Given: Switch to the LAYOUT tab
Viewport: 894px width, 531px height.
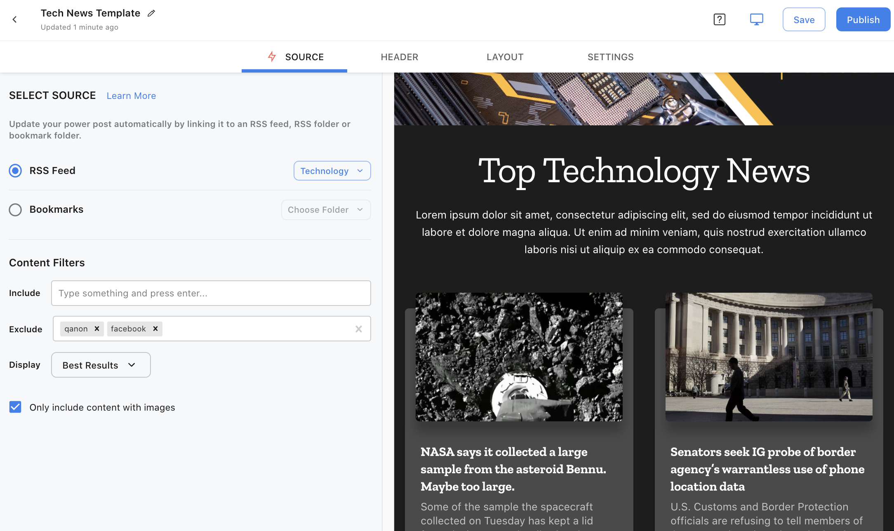Looking at the screenshot, I should (505, 56).
